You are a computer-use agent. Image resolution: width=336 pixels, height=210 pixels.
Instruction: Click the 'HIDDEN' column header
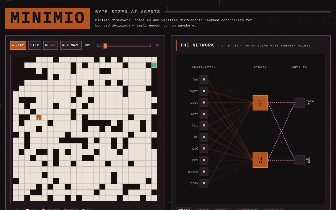[260, 67]
